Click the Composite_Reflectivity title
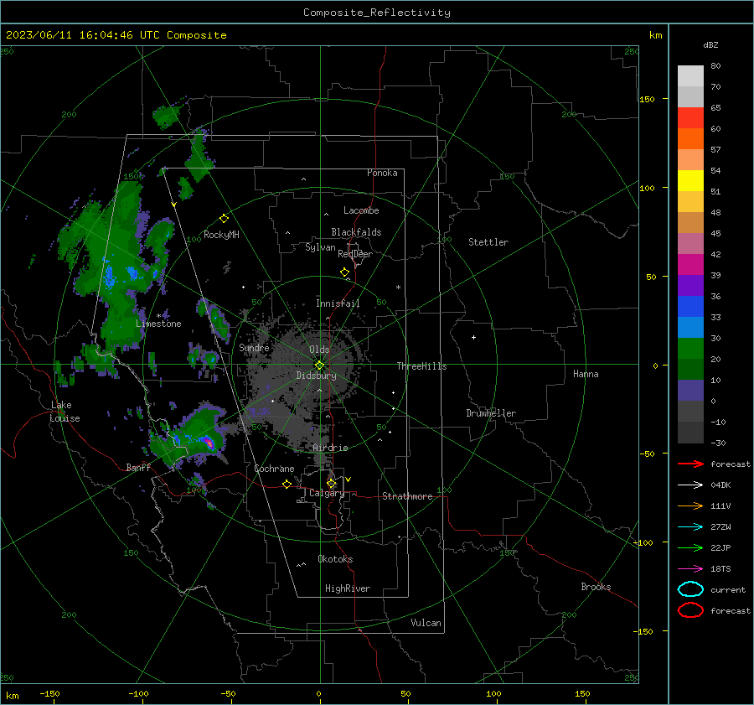 click(377, 13)
